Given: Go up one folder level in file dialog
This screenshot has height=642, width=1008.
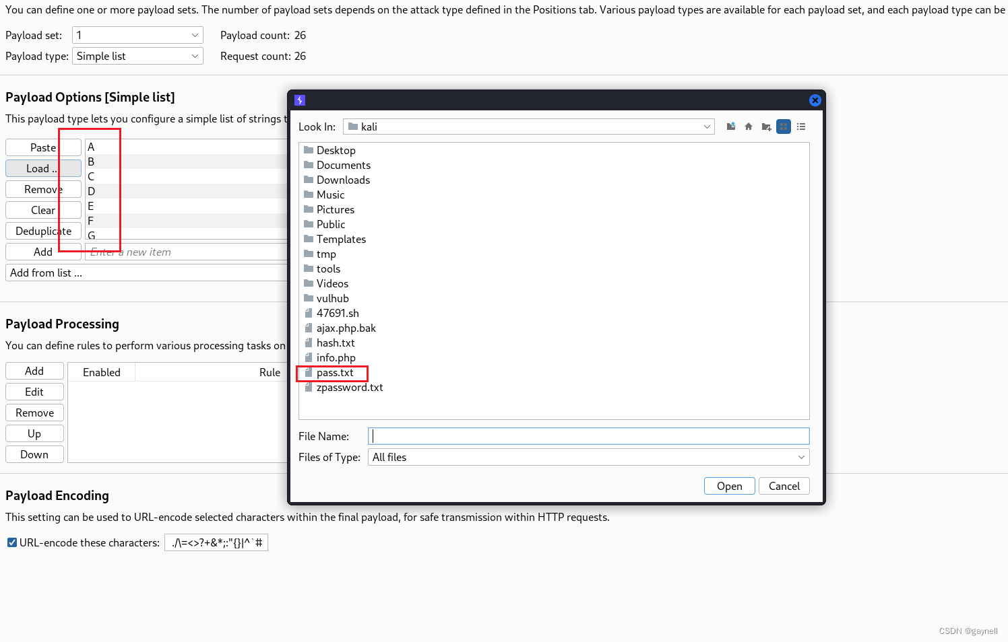Looking at the screenshot, I should pyautogui.click(x=731, y=127).
